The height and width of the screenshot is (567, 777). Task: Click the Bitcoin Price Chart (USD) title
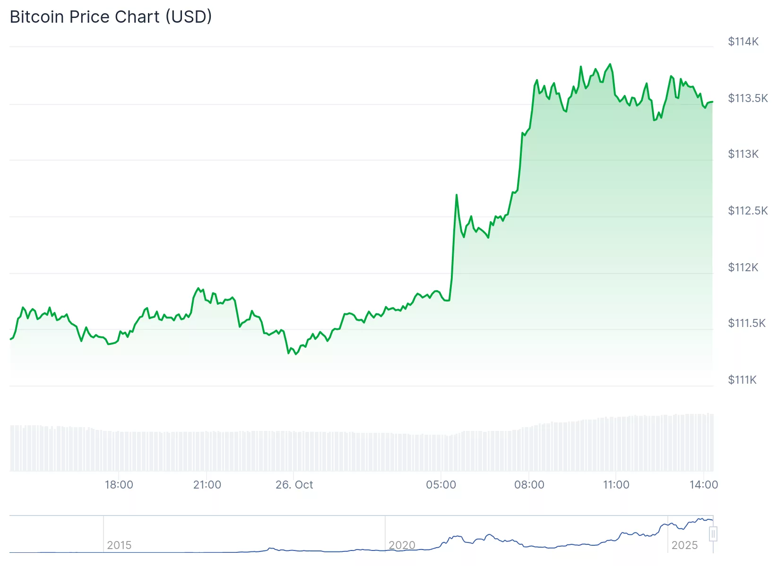click(111, 17)
